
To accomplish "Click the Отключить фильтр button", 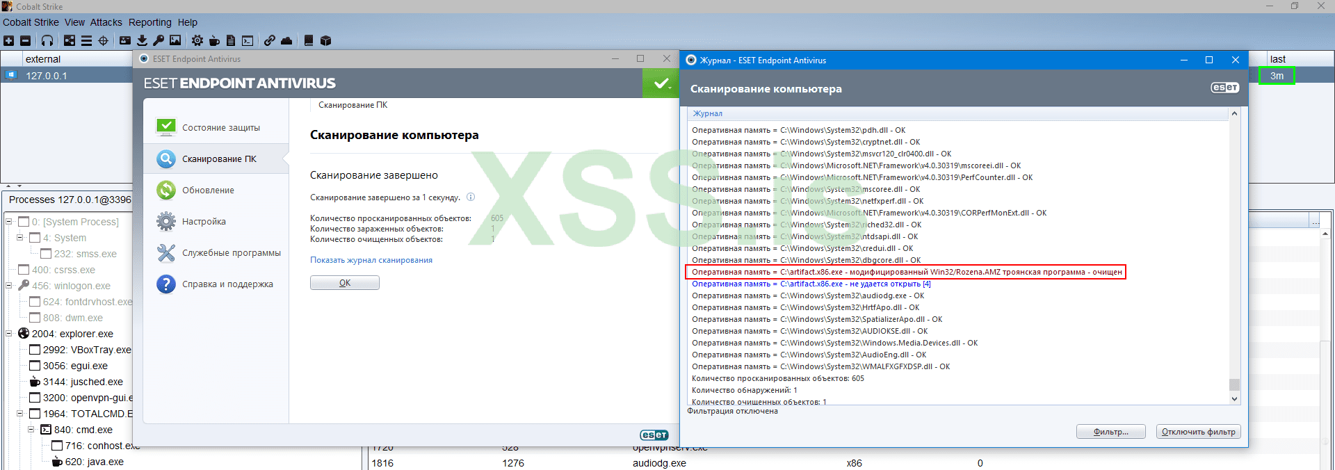I will click(x=1198, y=432).
